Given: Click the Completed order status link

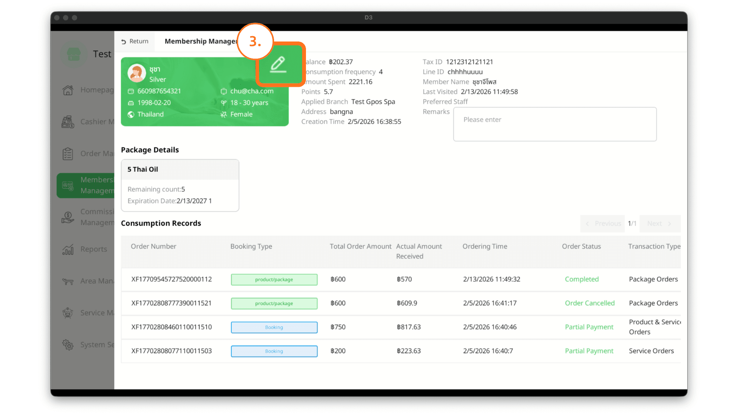Looking at the screenshot, I should click(x=582, y=279).
